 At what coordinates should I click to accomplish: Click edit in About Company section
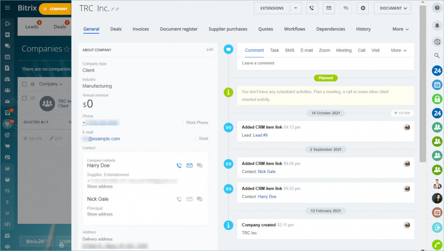tap(210, 50)
